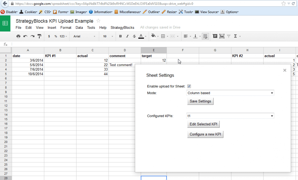Toggle bold formatting

120,36
